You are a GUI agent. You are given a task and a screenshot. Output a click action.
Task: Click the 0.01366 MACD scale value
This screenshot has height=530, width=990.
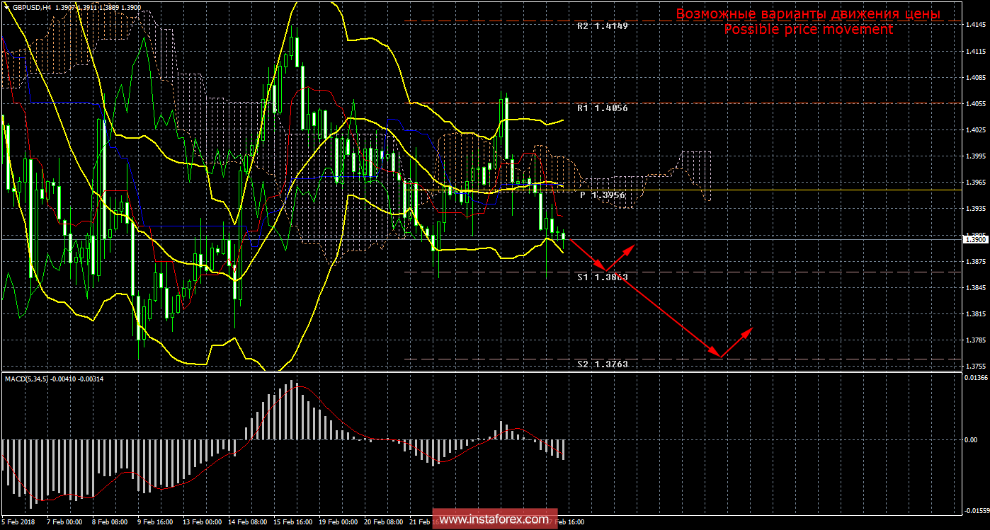[976, 379]
